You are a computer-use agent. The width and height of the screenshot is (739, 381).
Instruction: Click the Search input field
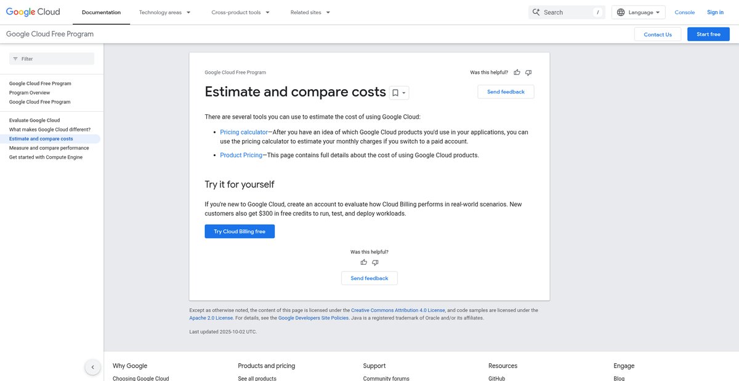click(567, 12)
